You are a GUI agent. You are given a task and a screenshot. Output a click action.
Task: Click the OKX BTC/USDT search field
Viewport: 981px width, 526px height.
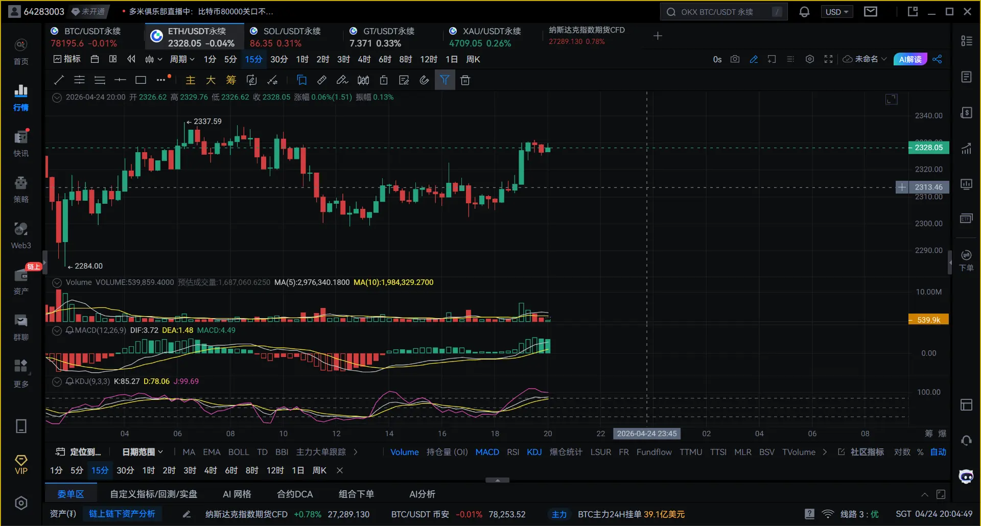coord(723,12)
